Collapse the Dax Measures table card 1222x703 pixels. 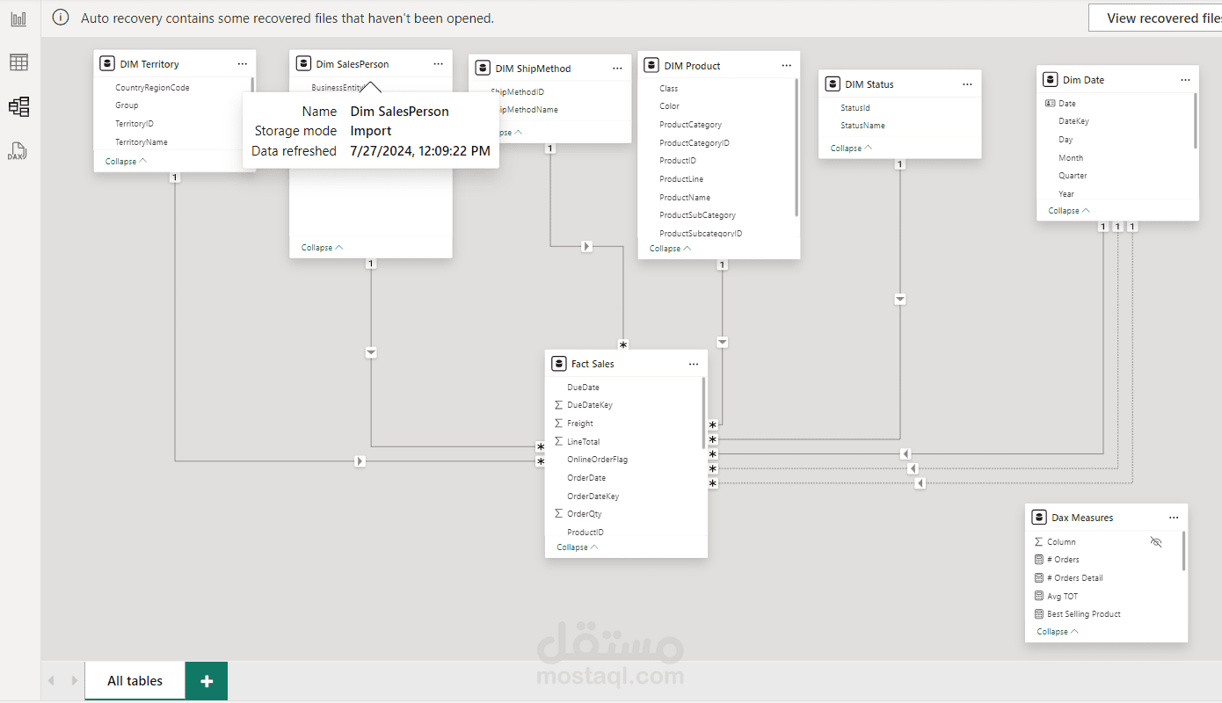point(1058,632)
